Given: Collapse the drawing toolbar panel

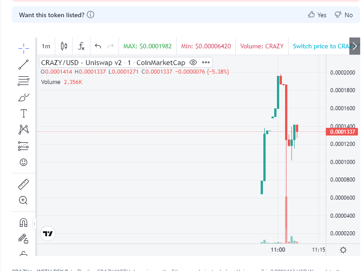Looking at the screenshot, I should [x=34, y=224].
